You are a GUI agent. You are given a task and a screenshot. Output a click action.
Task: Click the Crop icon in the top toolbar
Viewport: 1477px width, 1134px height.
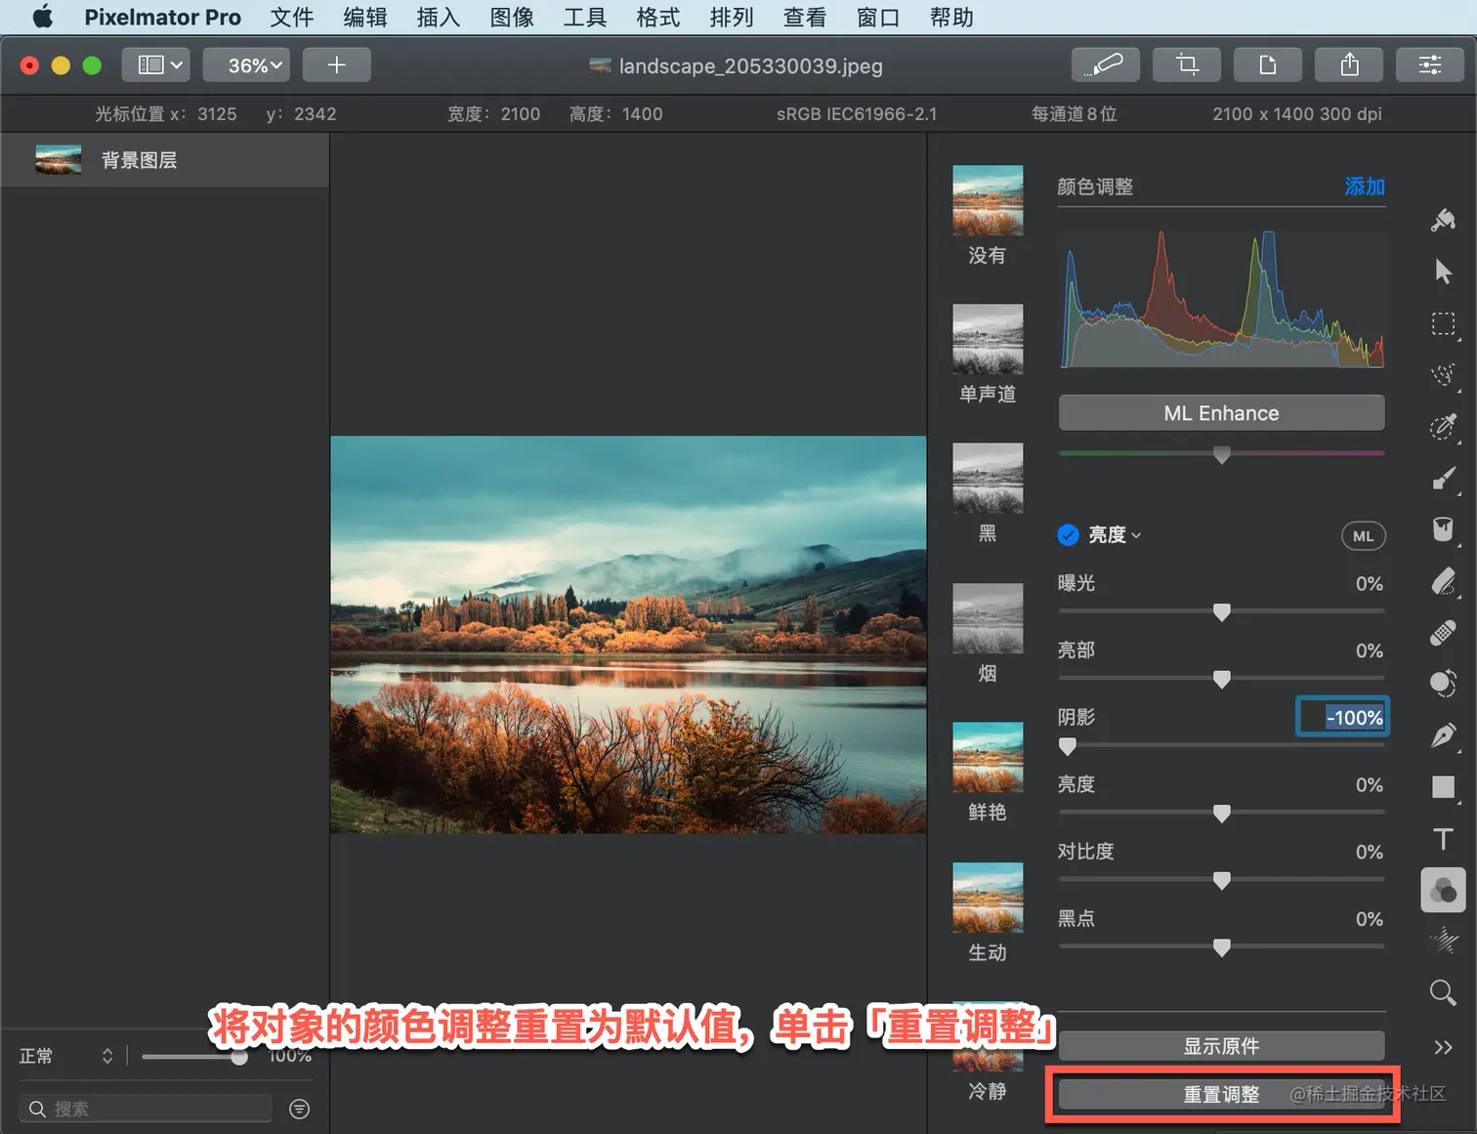tap(1187, 64)
